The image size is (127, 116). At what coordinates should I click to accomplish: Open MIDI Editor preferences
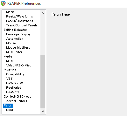[14, 52]
